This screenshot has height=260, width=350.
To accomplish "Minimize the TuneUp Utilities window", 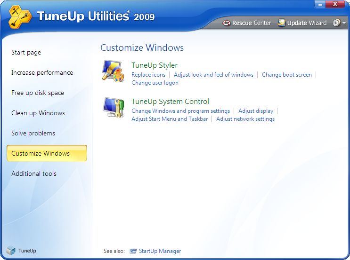I will tap(320, 4).
